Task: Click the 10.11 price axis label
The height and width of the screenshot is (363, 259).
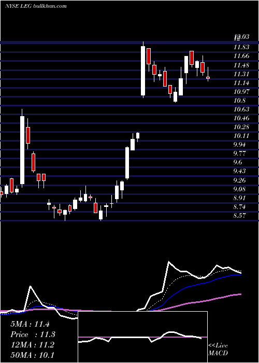Action: (x=241, y=136)
